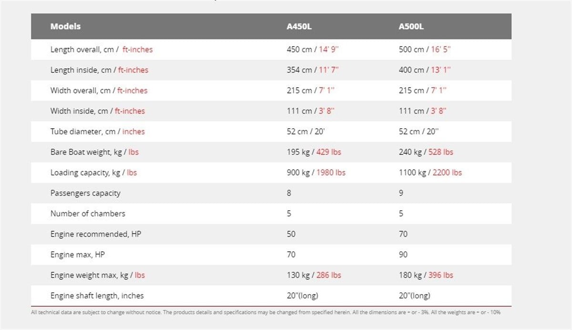
Task: Click the Width overall row label
Action: point(99,91)
